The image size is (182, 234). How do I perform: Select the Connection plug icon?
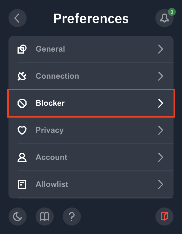pos(22,76)
